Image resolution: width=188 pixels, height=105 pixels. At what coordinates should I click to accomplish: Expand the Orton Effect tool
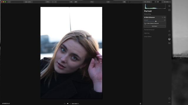click(x=148, y=36)
